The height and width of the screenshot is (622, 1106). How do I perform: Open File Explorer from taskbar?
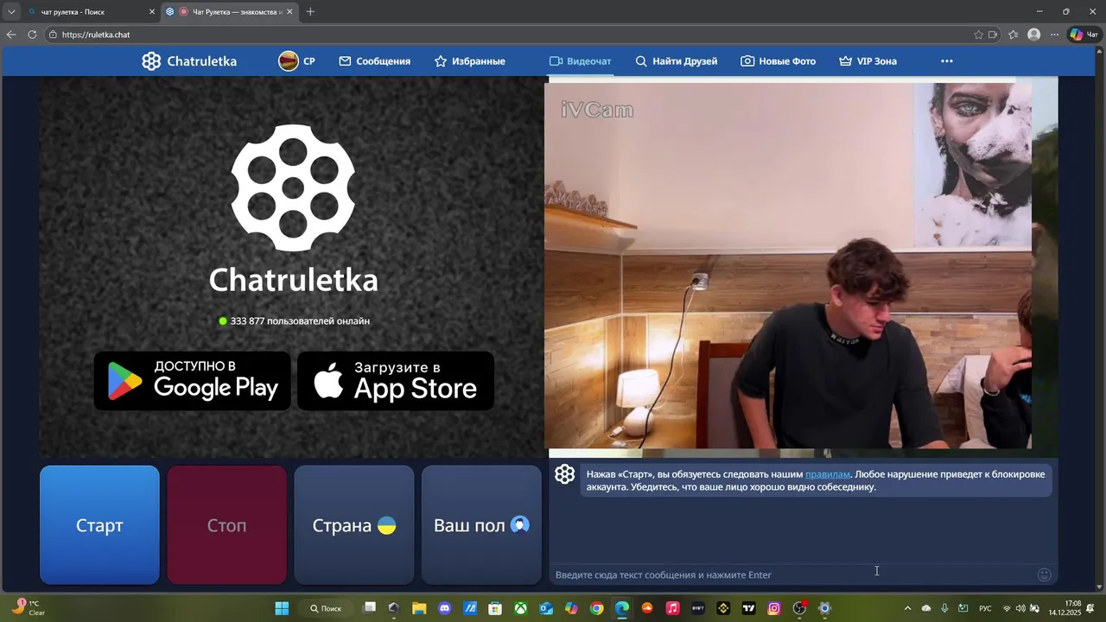[419, 608]
